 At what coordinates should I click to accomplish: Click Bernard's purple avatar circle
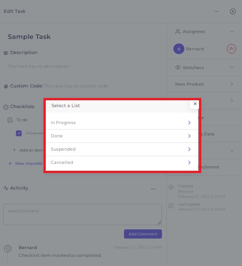(178, 49)
